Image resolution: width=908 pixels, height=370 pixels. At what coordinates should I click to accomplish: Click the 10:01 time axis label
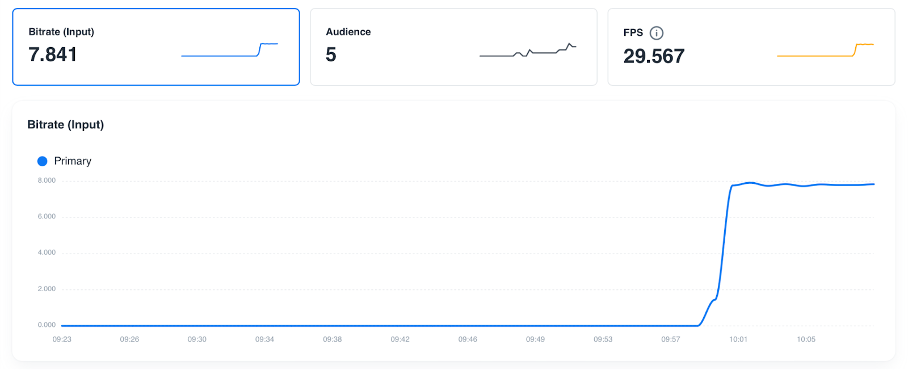(738, 339)
